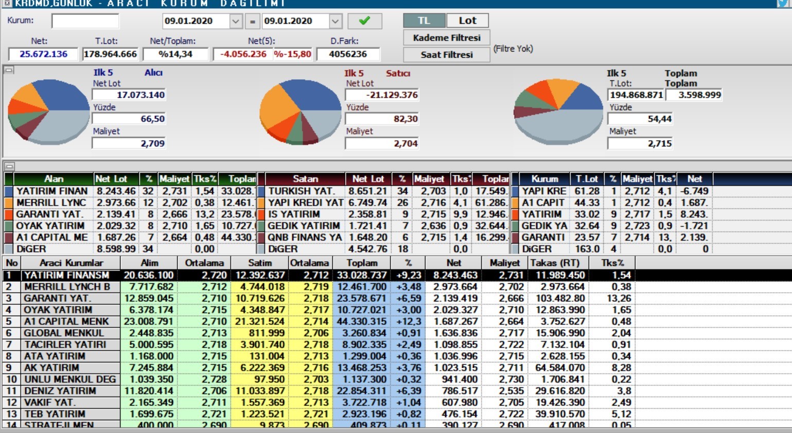This screenshot has width=792, height=433.
Task: Click seller Net Lot value -21.129.376 field
Action: coord(382,95)
